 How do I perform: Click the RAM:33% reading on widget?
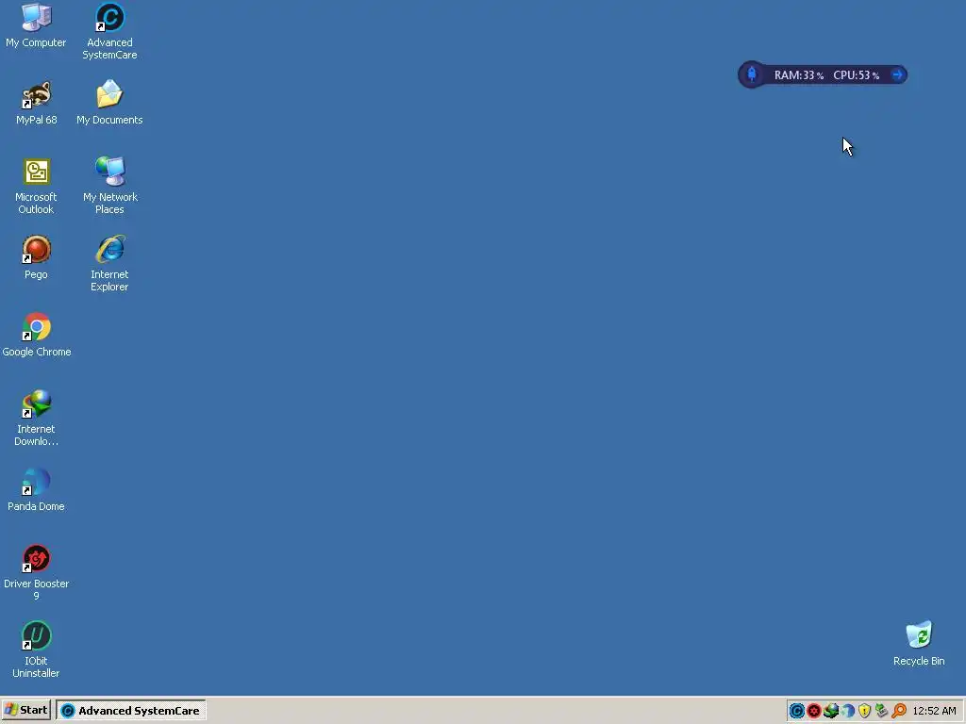[x=798, y=75]
